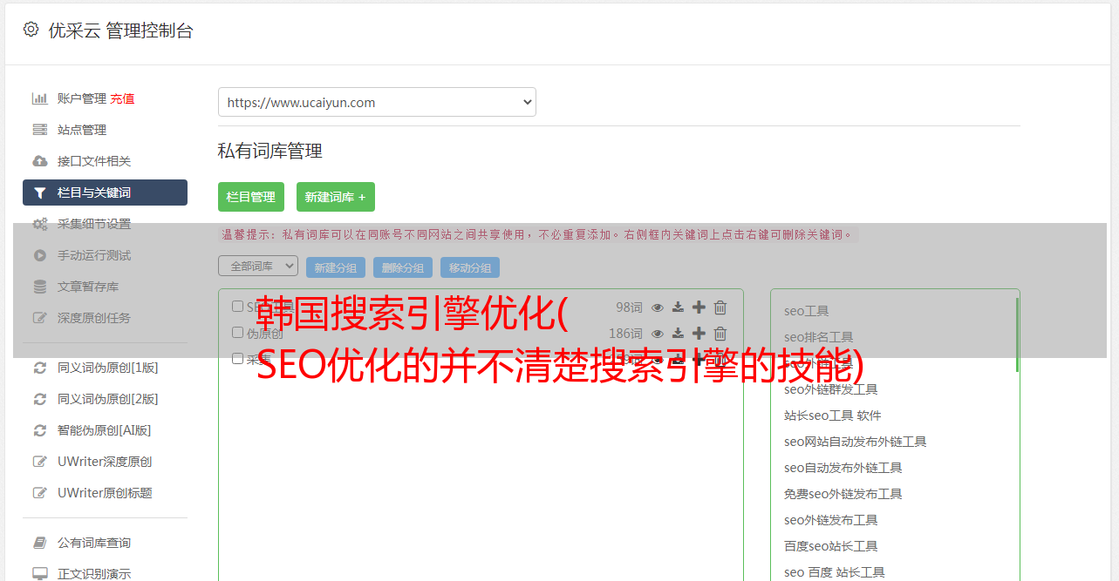Open 智能伪原创[AI版] in the sidebar
1119x581 pixels.
(105, 430)
